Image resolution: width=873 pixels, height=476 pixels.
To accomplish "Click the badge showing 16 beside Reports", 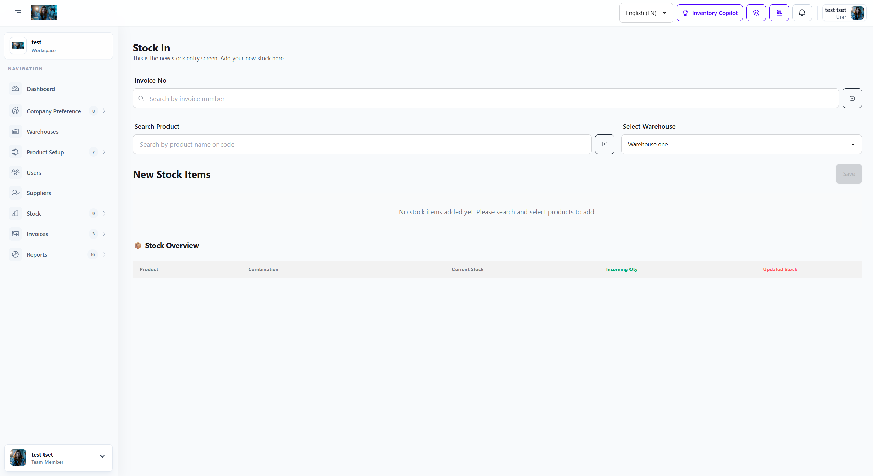I will click(93, 255).
